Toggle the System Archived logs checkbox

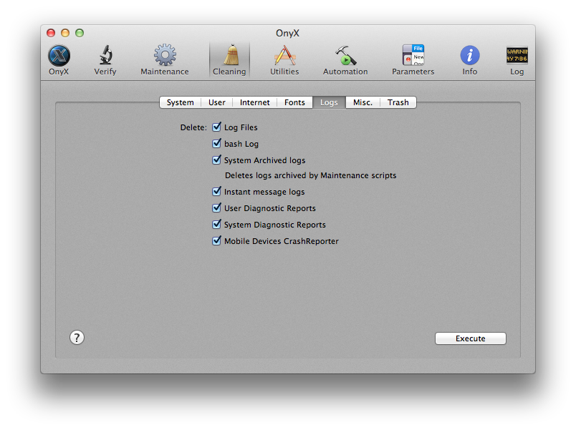[x=217, y=160]
